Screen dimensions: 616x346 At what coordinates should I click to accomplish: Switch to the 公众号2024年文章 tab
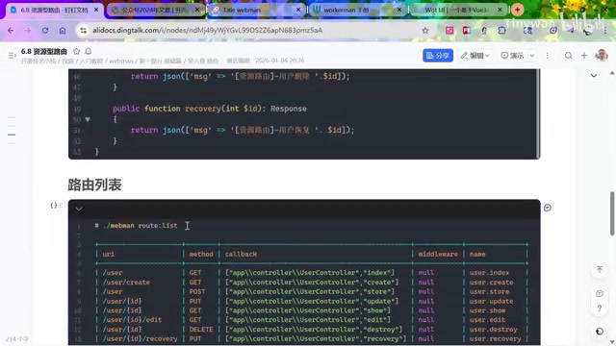point(153,10)
